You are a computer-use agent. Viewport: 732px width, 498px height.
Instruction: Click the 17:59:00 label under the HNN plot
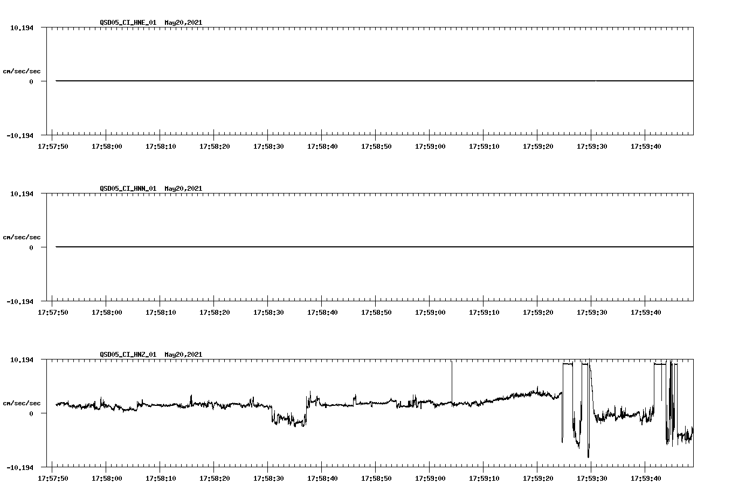pos(431,312)
